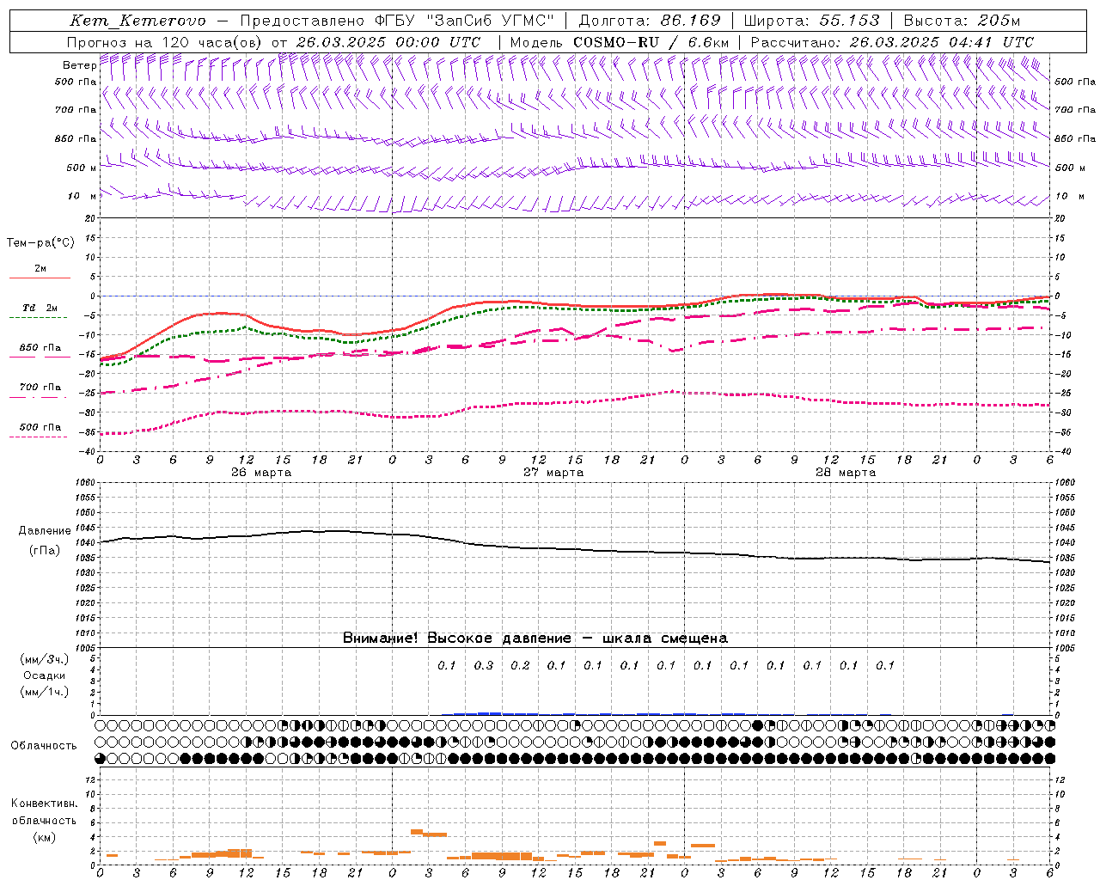The height and width of the screenshot is (880, 1100).
Task: Click the '10 м' wind level label on left
Action: [x=82, y=196]
